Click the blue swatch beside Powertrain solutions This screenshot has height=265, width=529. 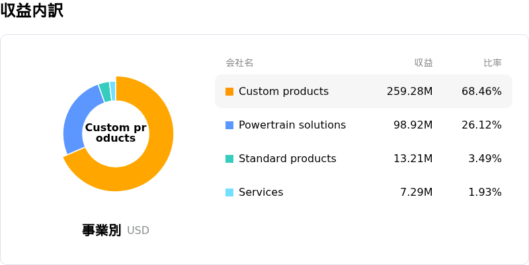coord(229,125)
